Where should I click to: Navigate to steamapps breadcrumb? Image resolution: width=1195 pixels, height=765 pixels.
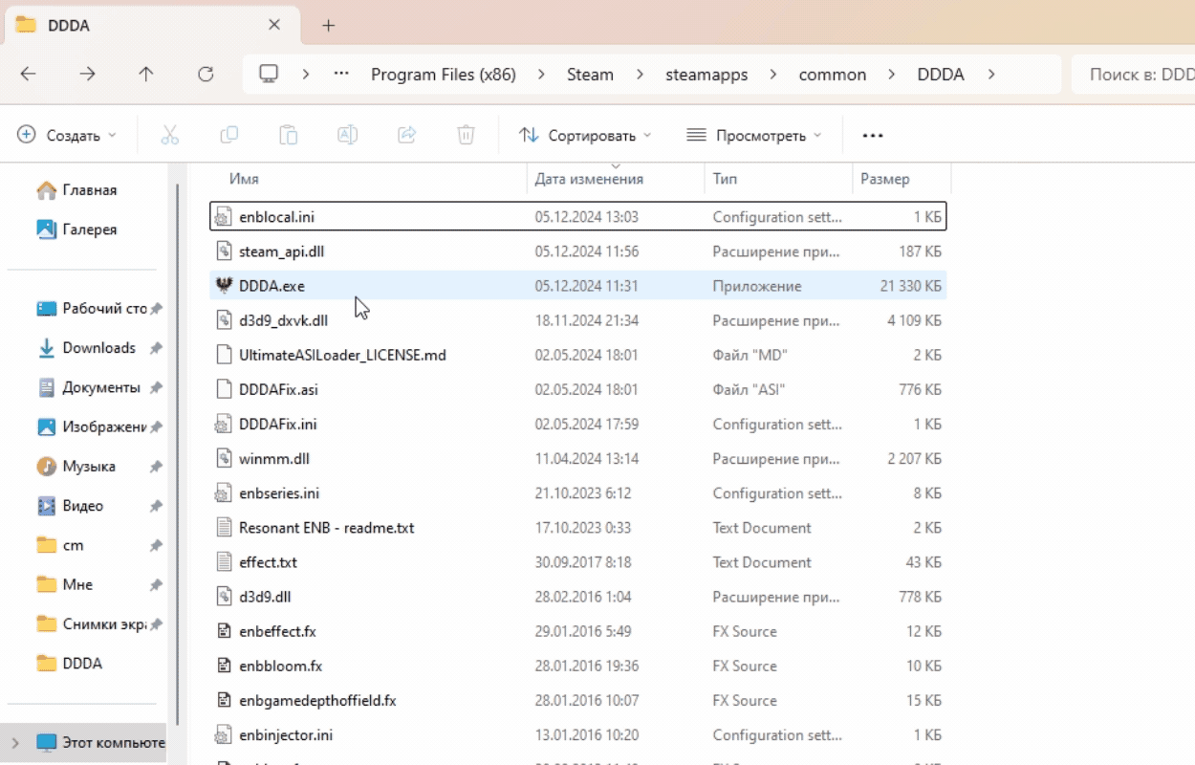pyautogui.click(x=706, y=75)
